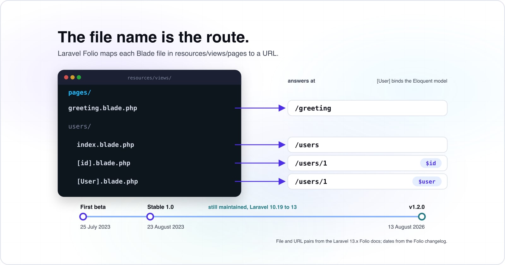
Task: Click the Laravel Folio subtitle sentence
Action: coord(168,54)
